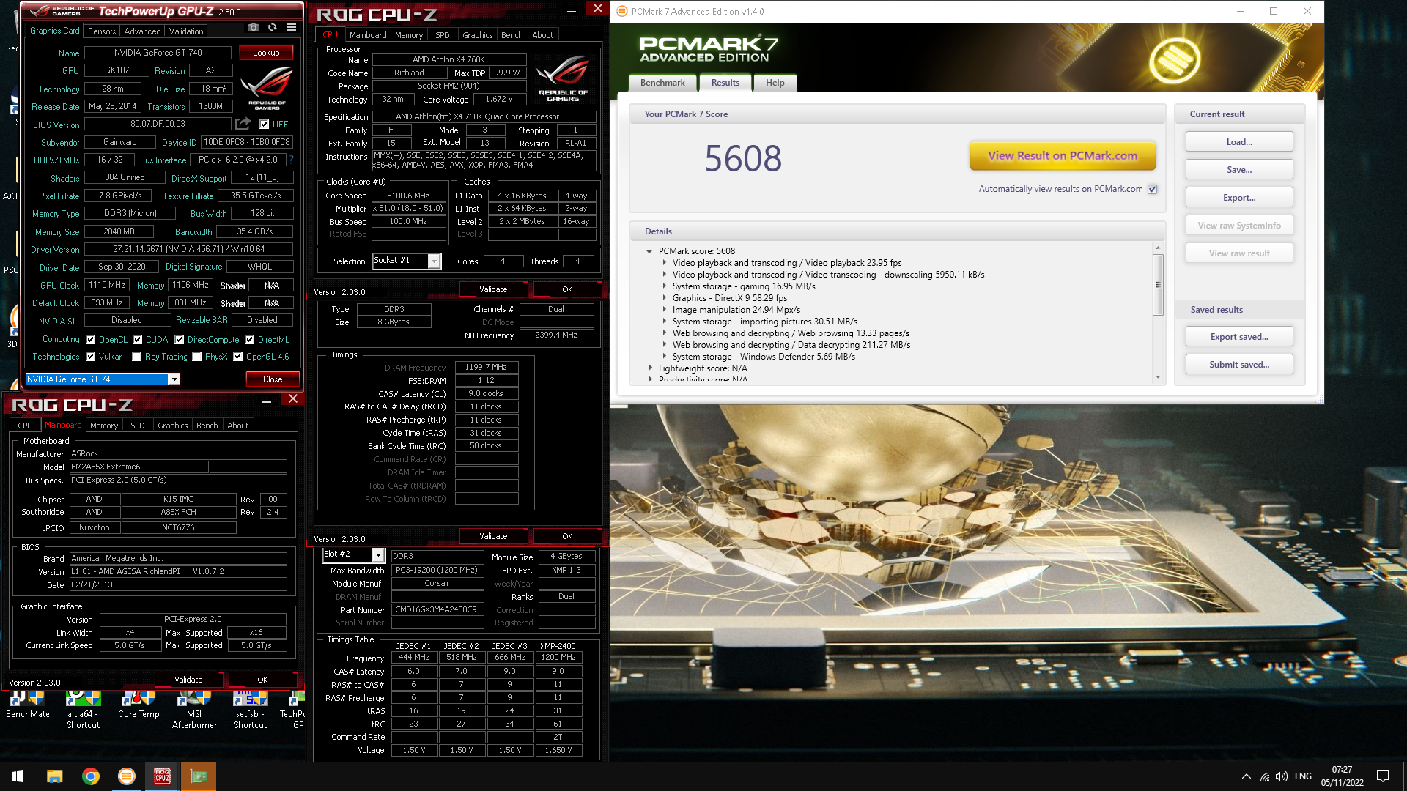Click the Export saved... button
1407x791 pixels.
(x=1239, y=337)
